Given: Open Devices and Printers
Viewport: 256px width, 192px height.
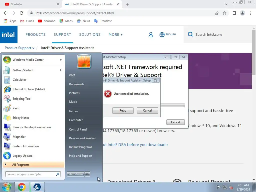Looking at the screenshot, I should click(82, 138).
